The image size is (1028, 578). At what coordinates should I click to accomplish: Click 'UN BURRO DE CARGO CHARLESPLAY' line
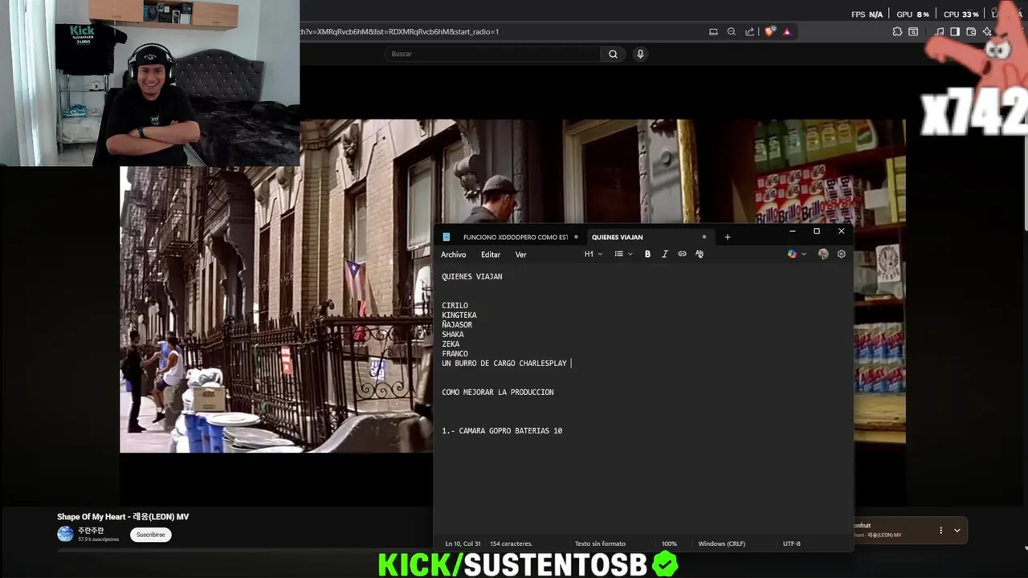click(504, 364)
